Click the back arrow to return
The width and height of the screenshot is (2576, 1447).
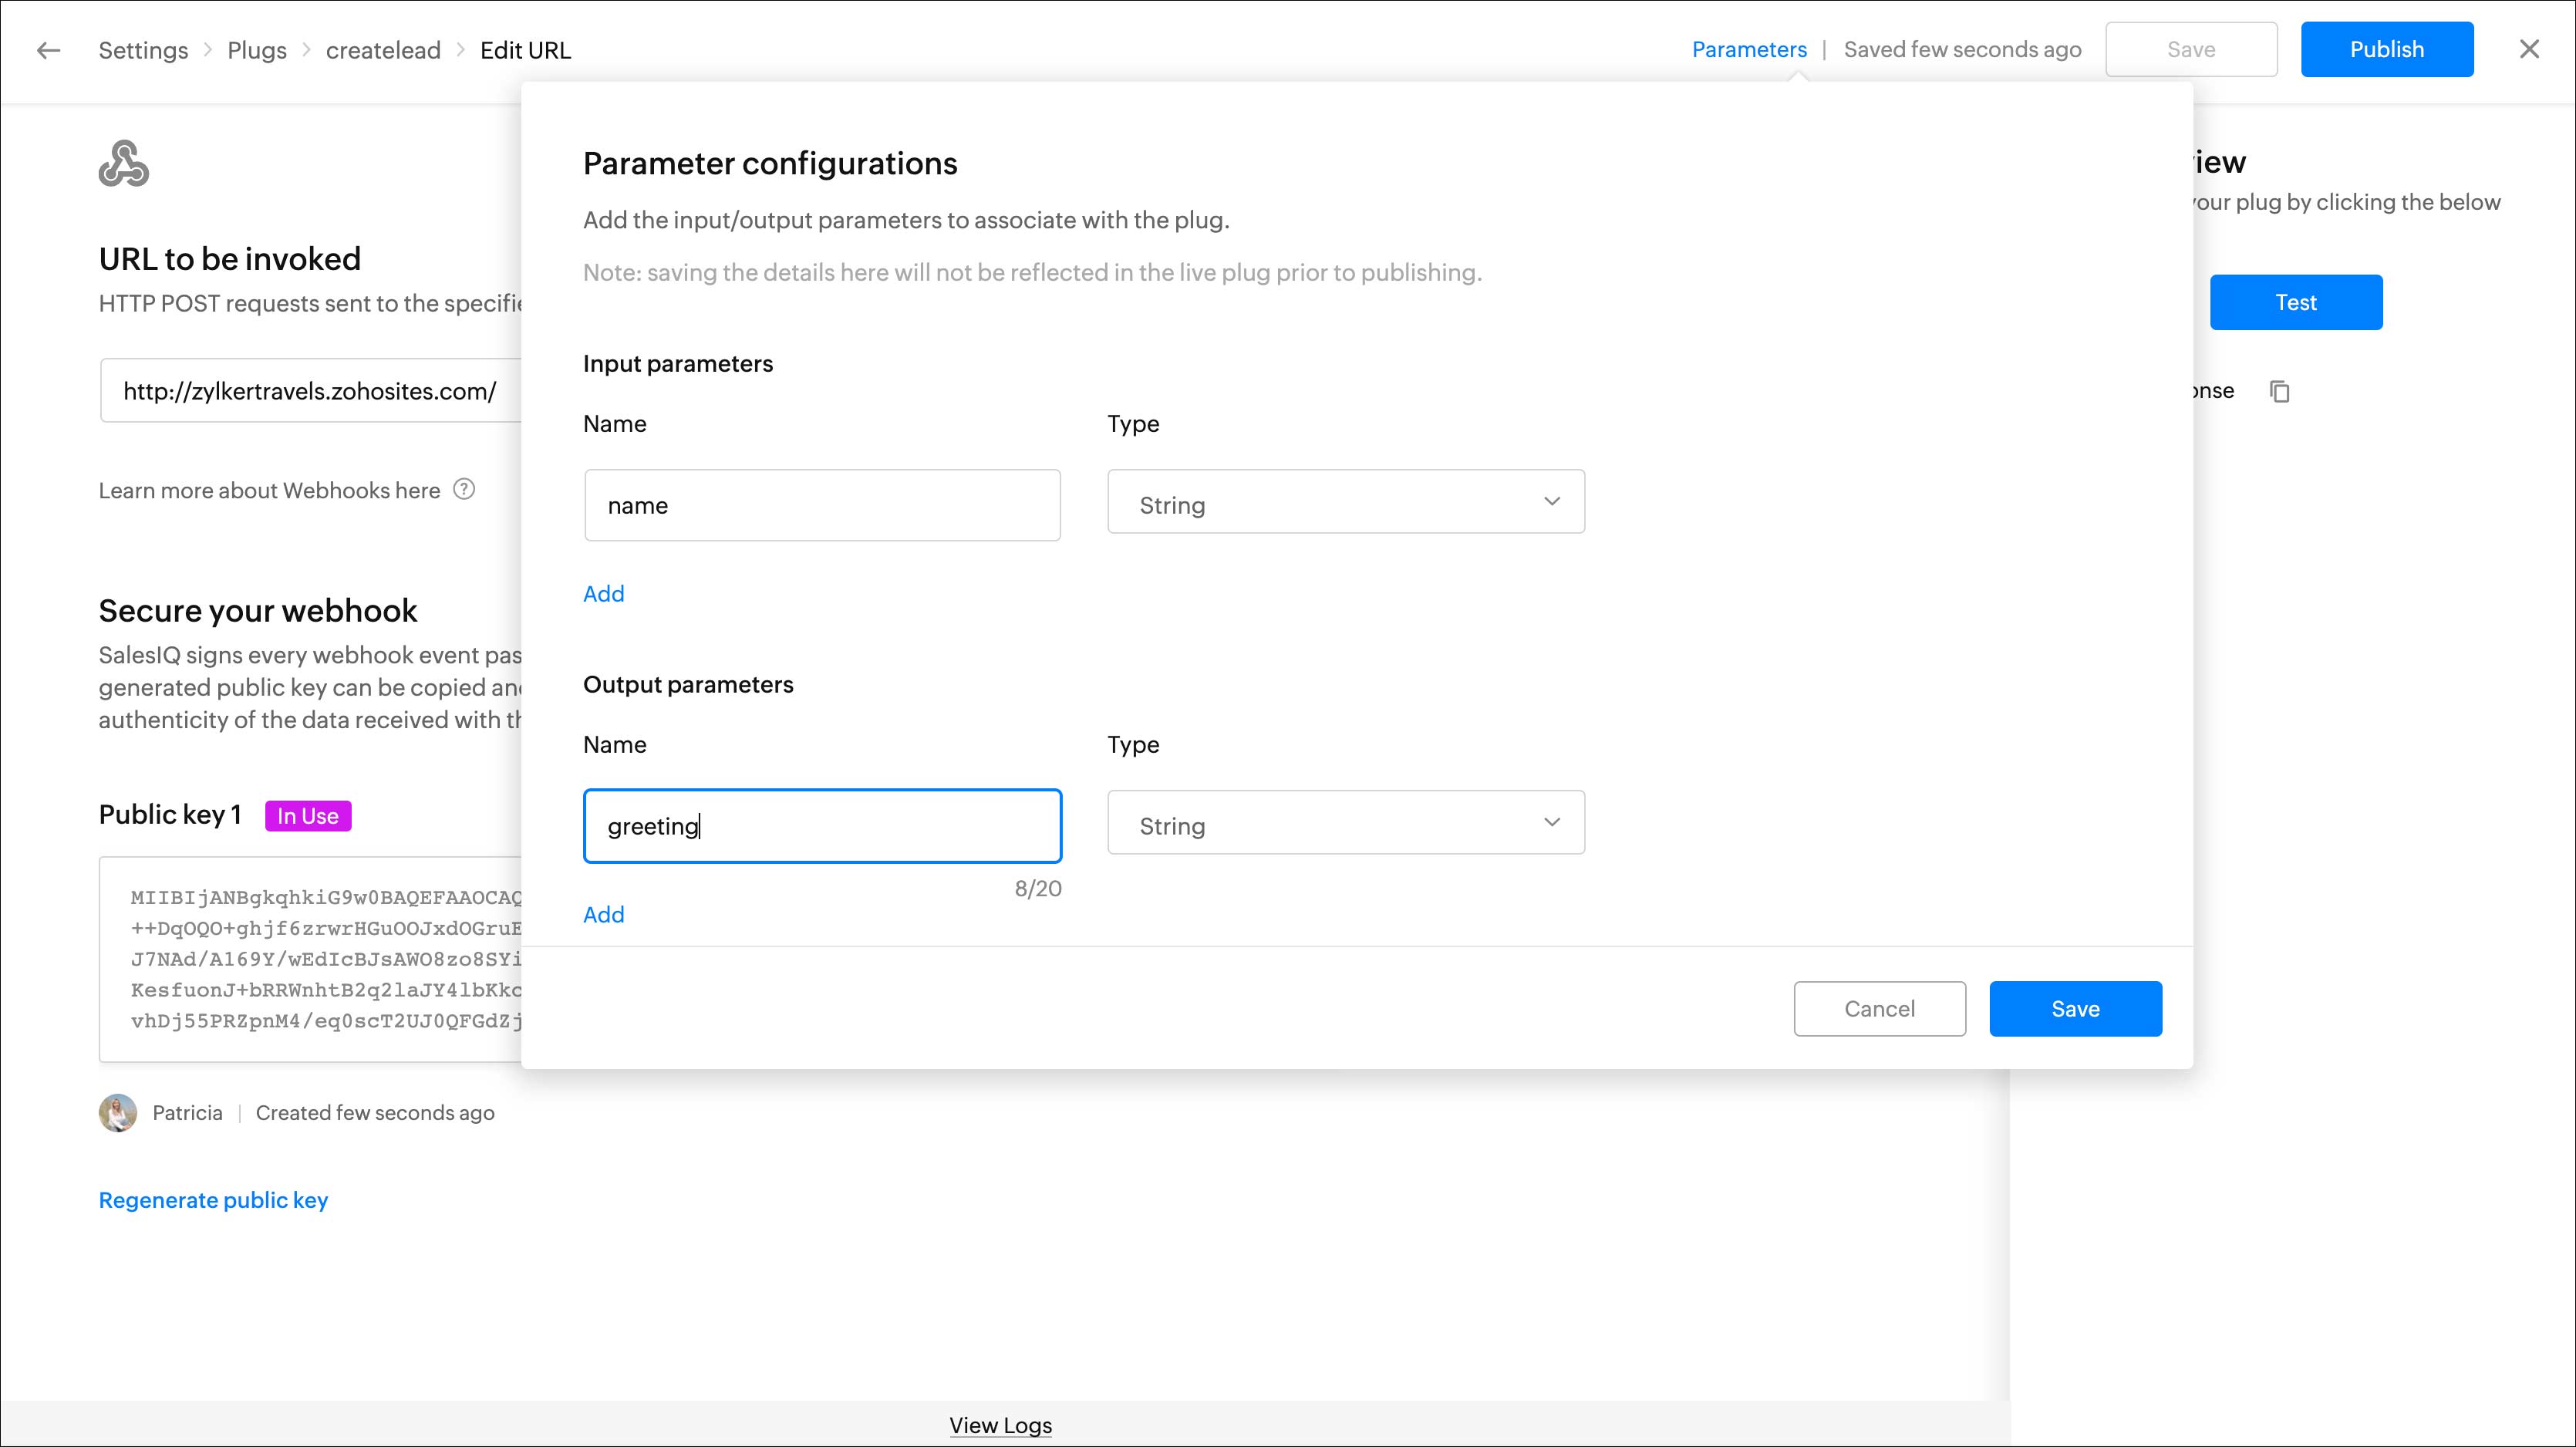[x=47, y=49]
